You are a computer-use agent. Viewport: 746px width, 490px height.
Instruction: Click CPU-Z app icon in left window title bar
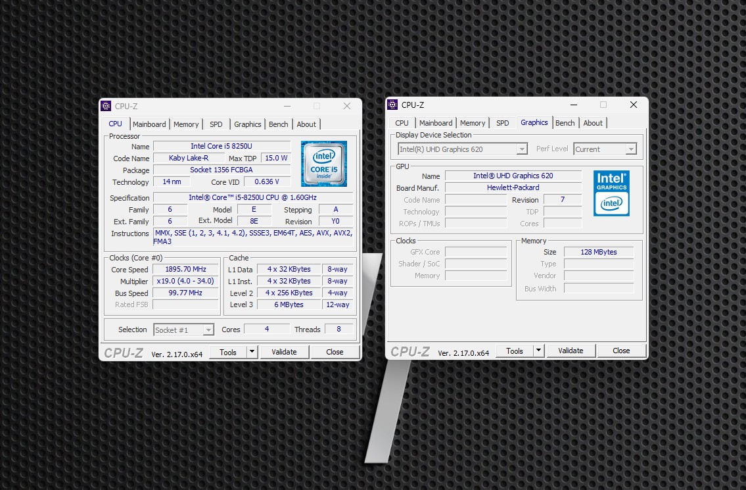coord(106,106)
